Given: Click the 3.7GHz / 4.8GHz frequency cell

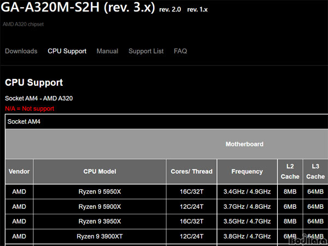Looking at the screenshot, I should coord(247,207).
